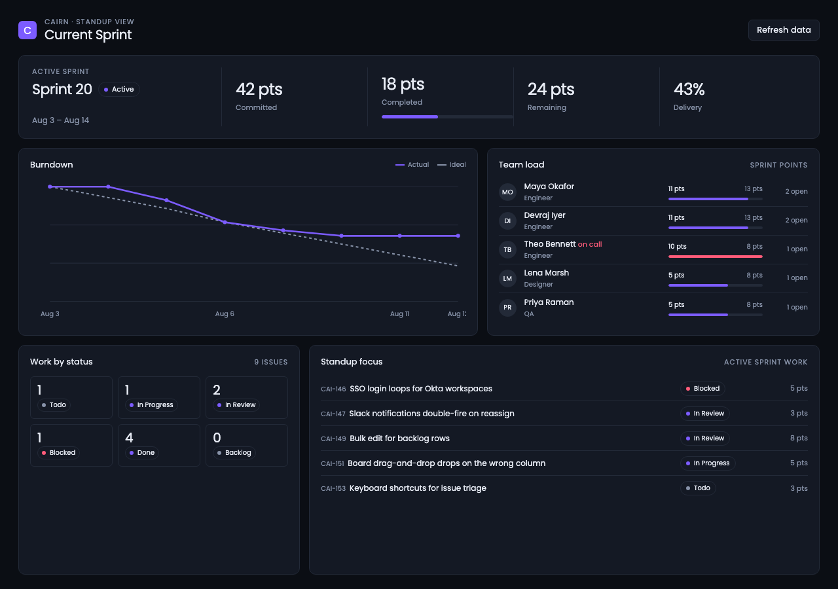Click "1 open" in Priya Raman's row
This screenshot has height=589, width=838.
click(x=797, y=308)
